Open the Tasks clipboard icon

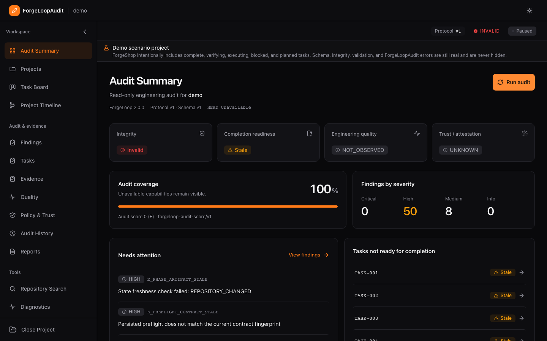pos(13,161)
